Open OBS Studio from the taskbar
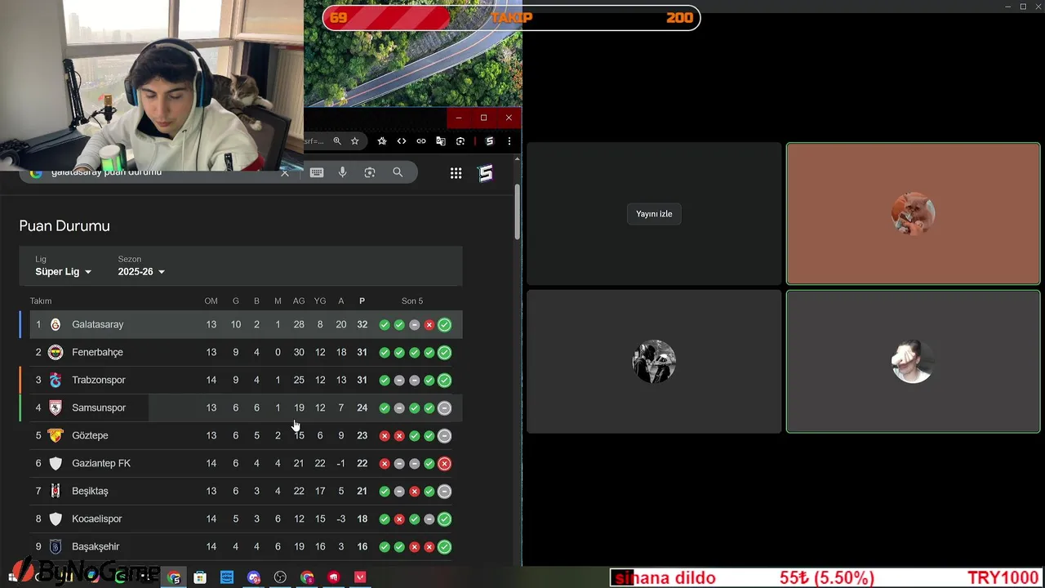The width and height of the screenshot is (1045, 588). tap(280, 577)
